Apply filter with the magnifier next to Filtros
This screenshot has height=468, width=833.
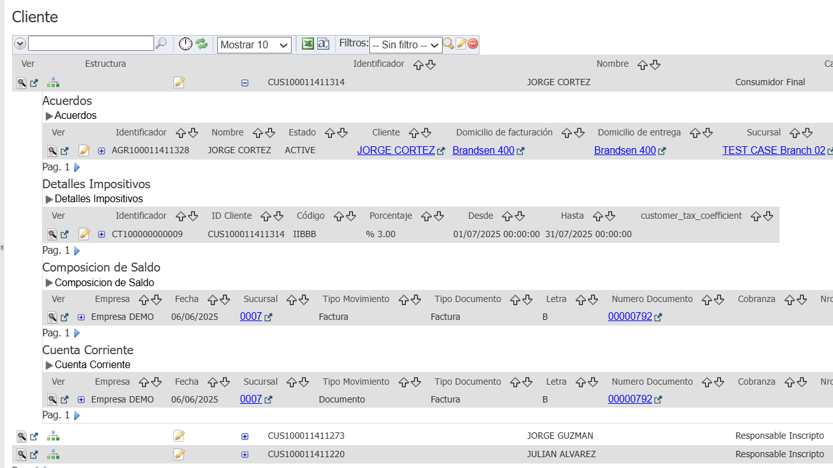point(449,43)
